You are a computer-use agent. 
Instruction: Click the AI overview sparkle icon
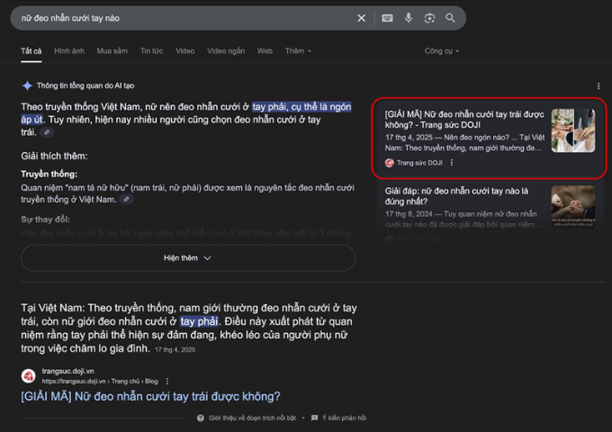(x=27, y=85)
